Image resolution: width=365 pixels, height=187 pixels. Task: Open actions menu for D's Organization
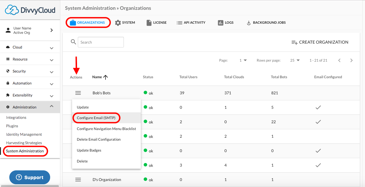[x=78, y=180]
